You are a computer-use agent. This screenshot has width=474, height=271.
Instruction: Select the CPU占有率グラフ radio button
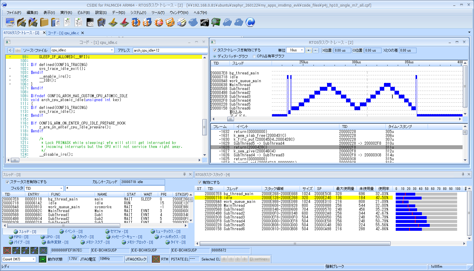[x=254, y=56]
